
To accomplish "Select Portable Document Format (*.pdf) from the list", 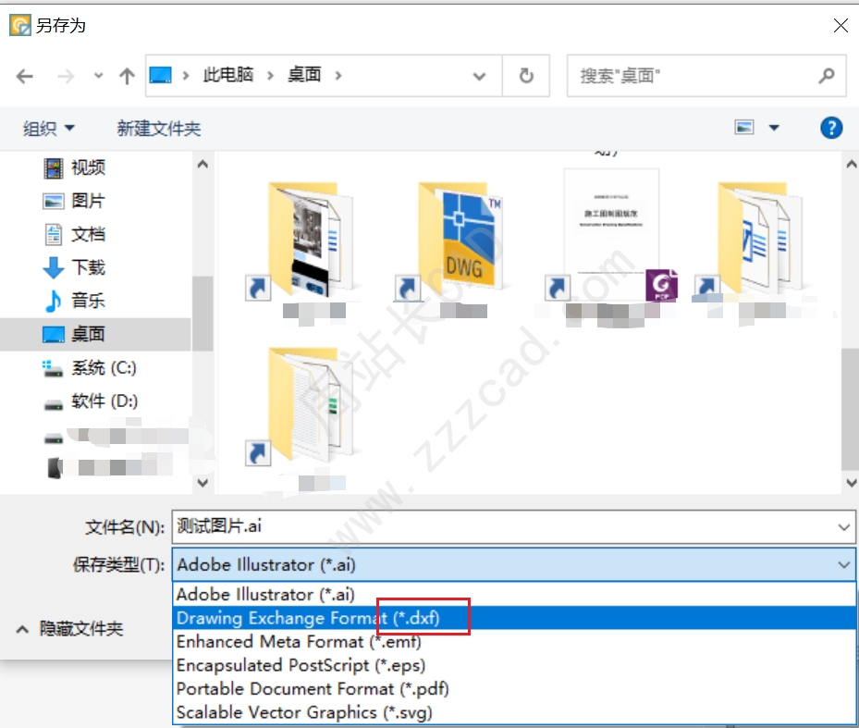I will point(313,688).
